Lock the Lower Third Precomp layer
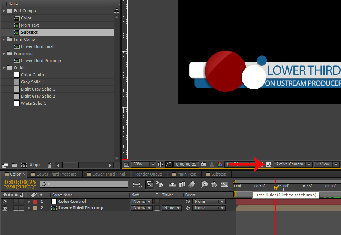This screenshot has height=235, width=341. pos(22,208)
